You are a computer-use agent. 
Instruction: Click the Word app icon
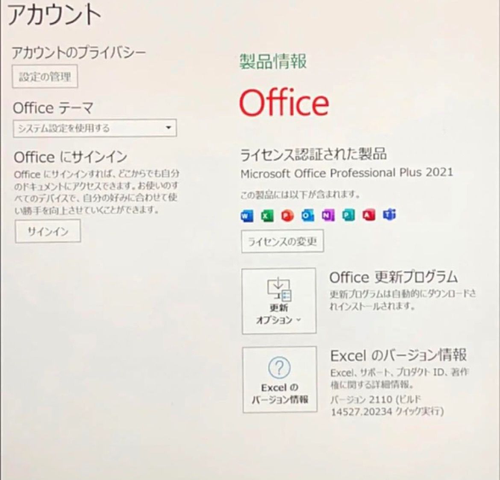tap(247, 216)
